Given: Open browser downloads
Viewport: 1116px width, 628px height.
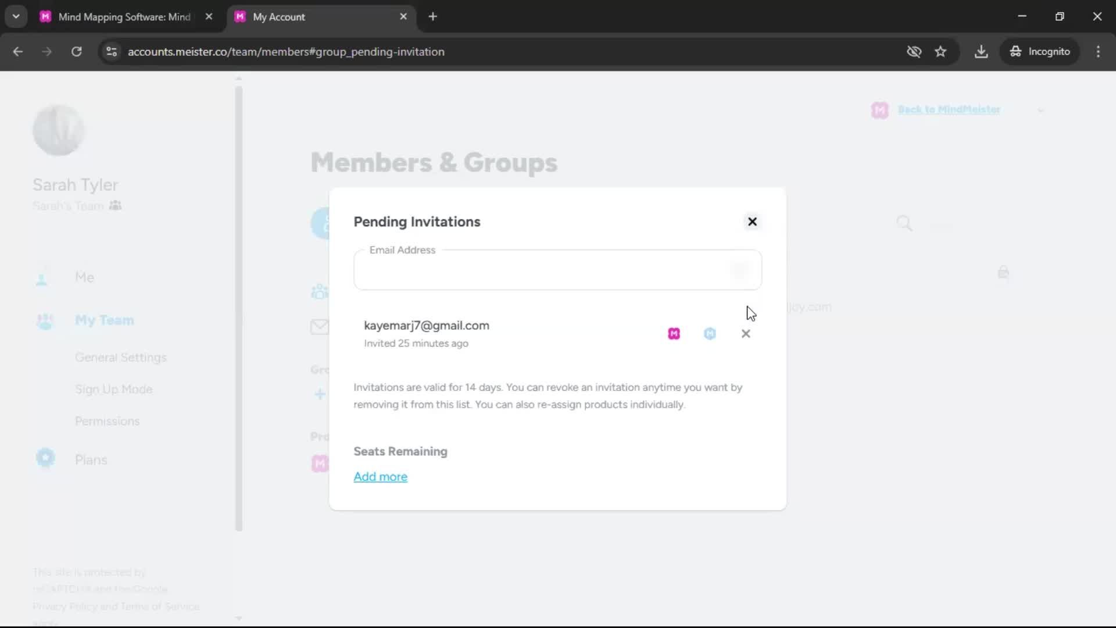Looking at the screenshot, I should [981, 52].
